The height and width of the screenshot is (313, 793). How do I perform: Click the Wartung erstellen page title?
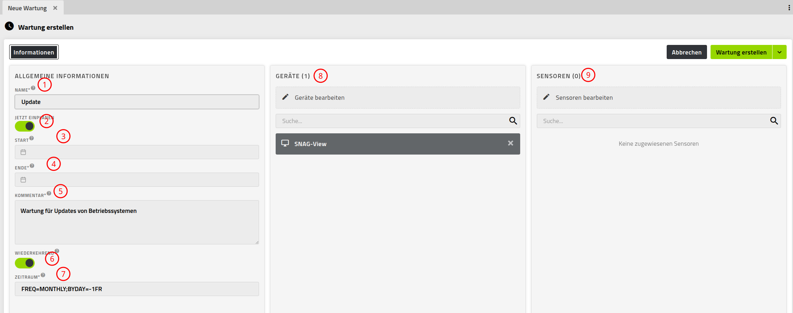tap(46, 27)
